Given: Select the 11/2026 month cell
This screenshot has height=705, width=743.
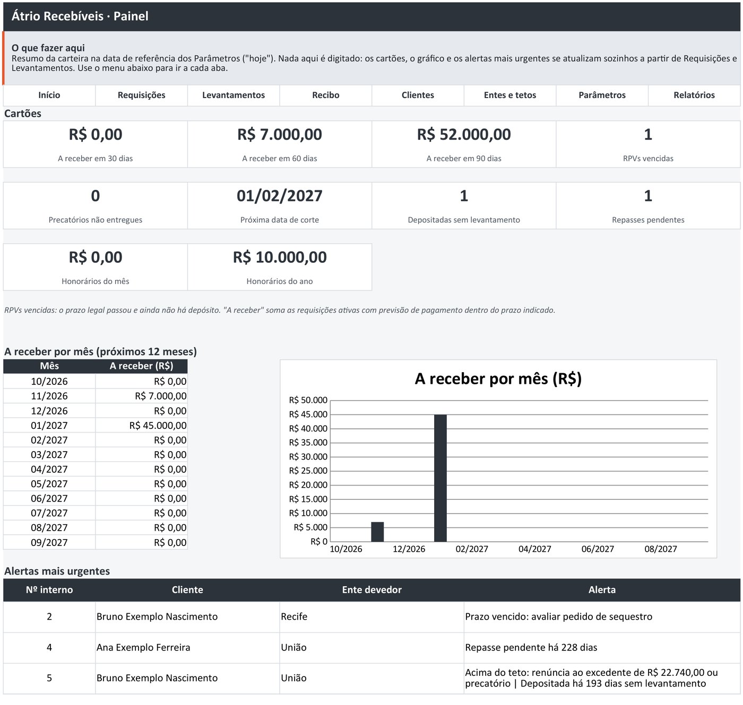Looking at the screenshot, I should [x=49, y=396].
